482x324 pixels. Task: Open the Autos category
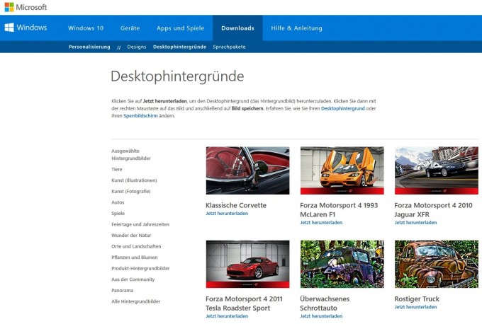[x=118, y=202]
